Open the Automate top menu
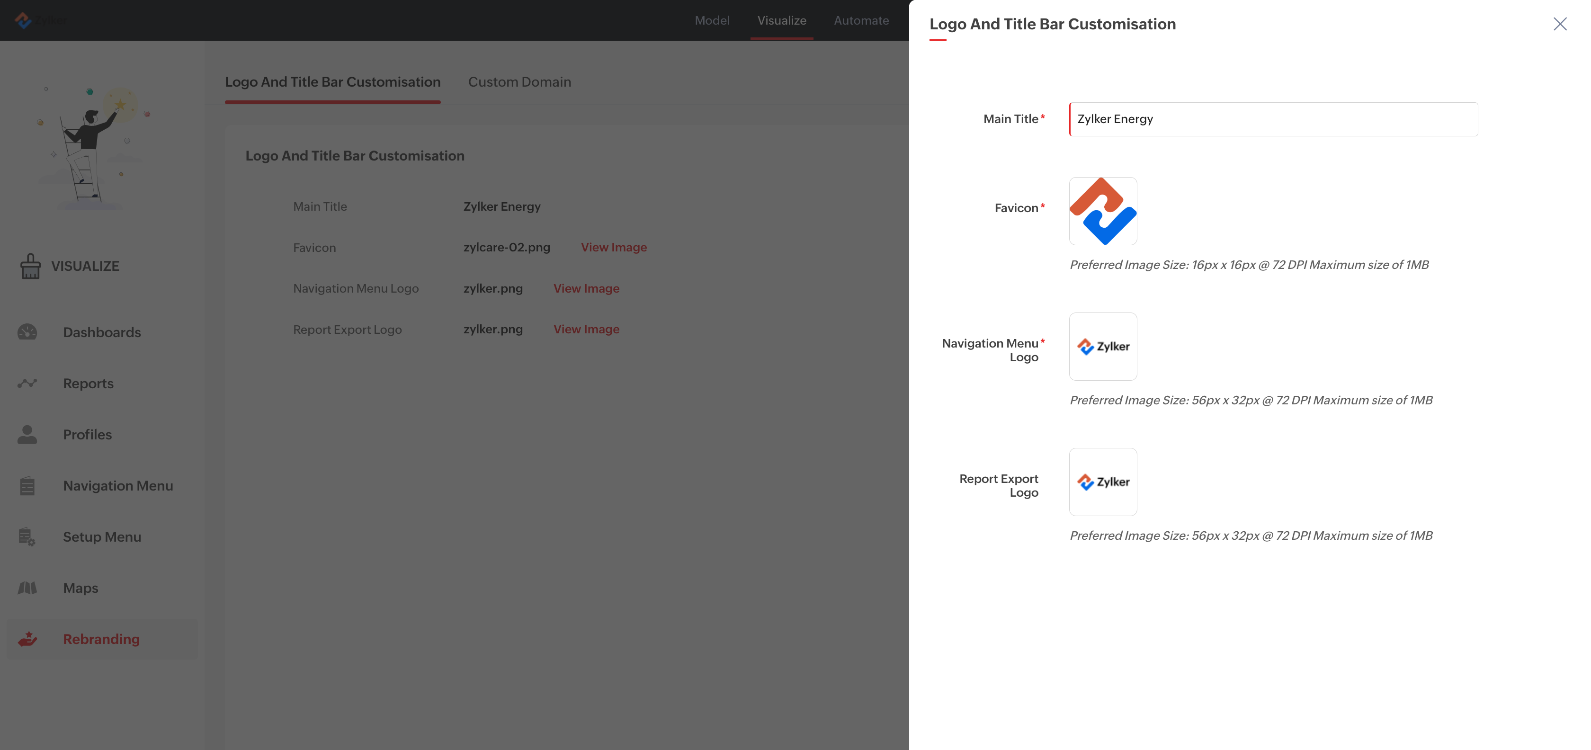 pyautogui.click(x=861, y=20)
